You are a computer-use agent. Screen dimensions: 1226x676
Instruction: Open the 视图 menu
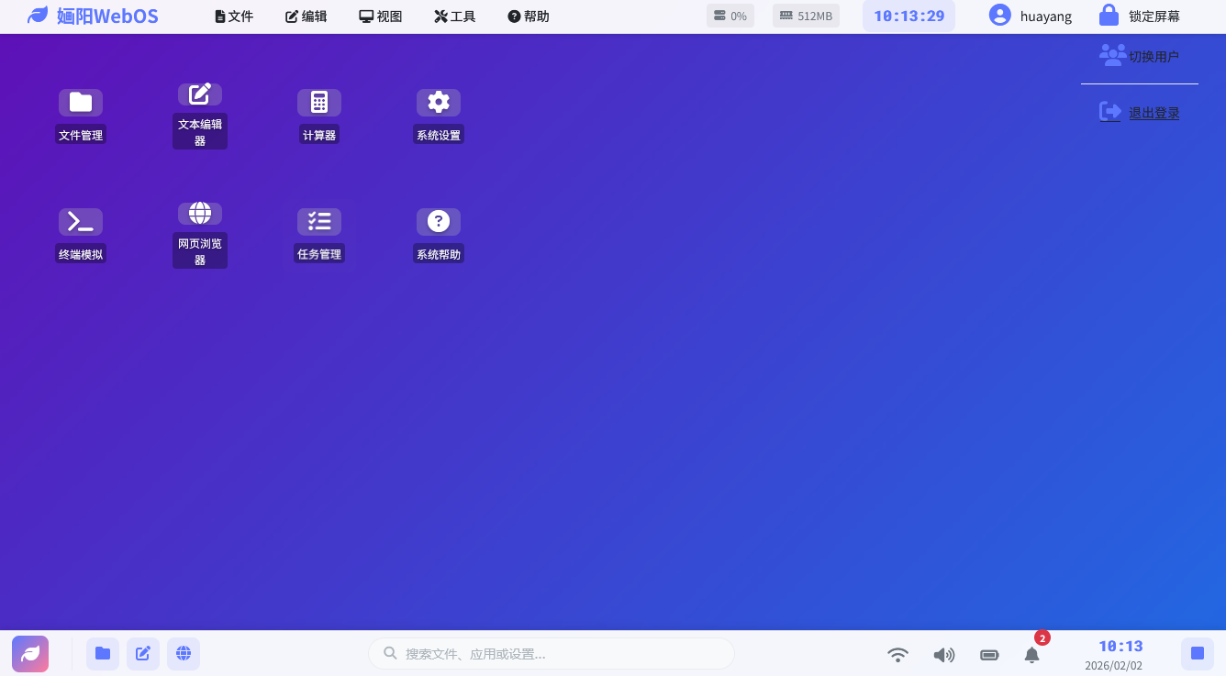(381, 16)
